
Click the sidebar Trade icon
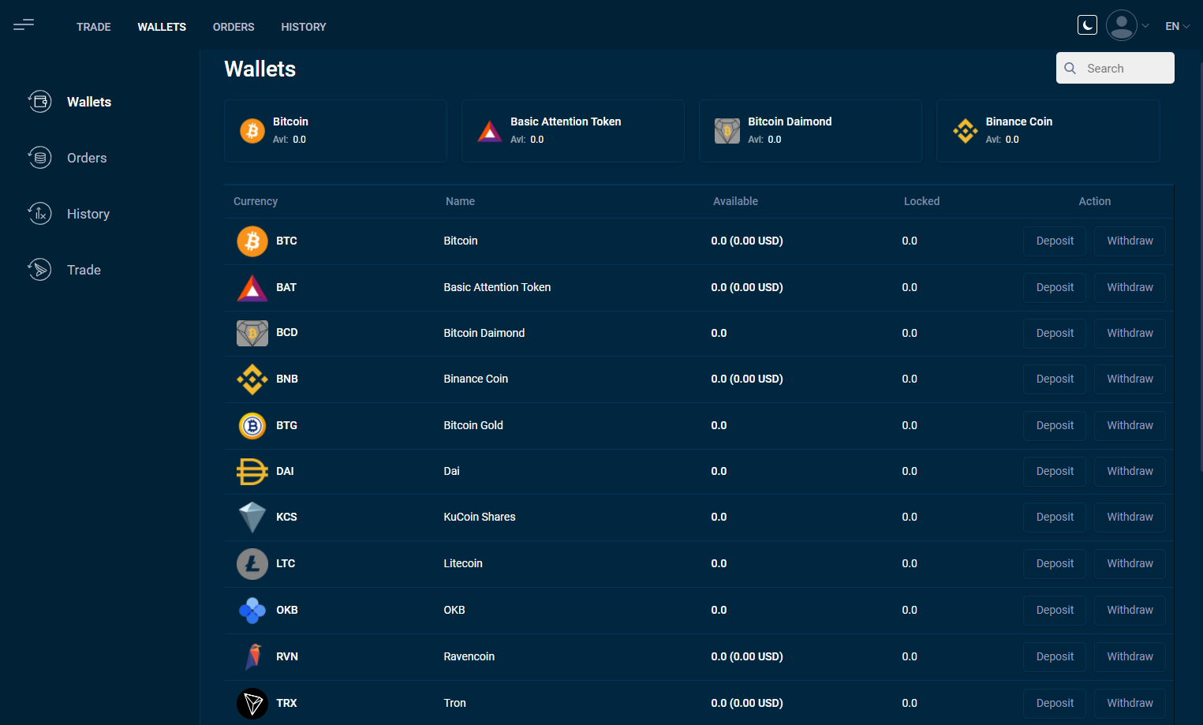39,269
